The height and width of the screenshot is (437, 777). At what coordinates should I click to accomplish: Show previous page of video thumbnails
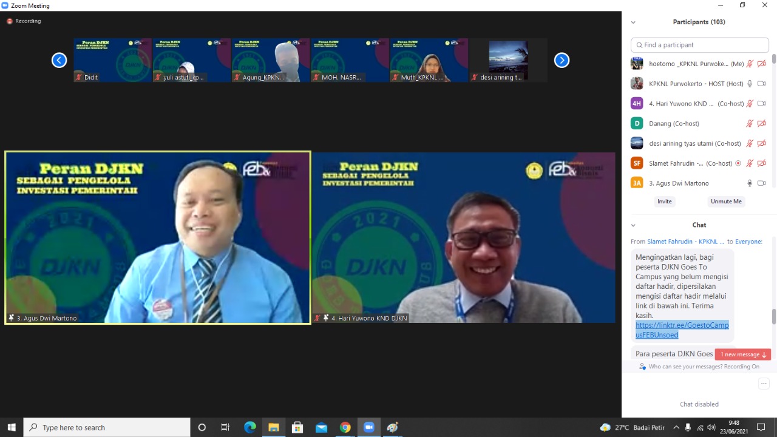click(x=59, y=60)
